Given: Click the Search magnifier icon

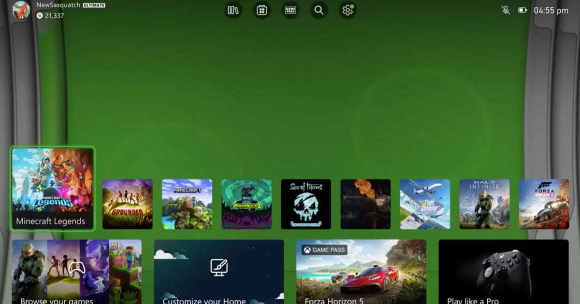Looking at the screenshot, I should pyautogui.click(x=319, y=10).
